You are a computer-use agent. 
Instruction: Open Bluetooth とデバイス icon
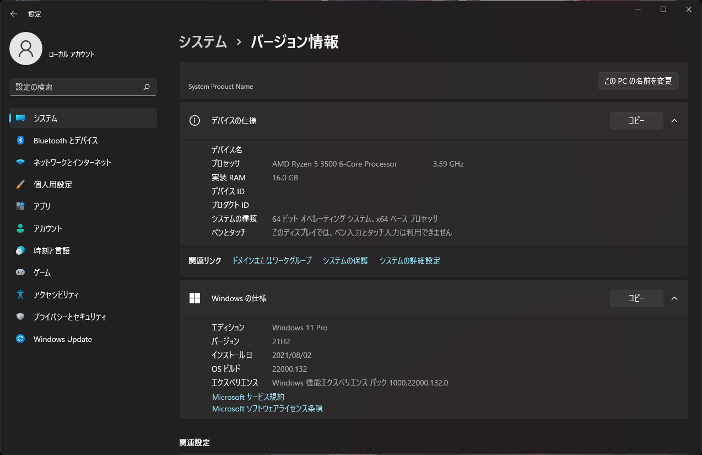20,140
